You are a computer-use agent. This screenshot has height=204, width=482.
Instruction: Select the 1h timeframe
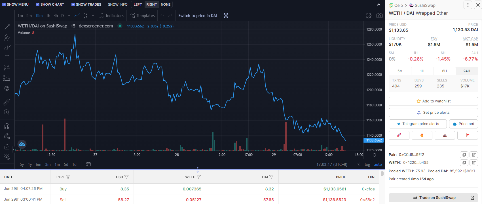(x=48, y=16)
